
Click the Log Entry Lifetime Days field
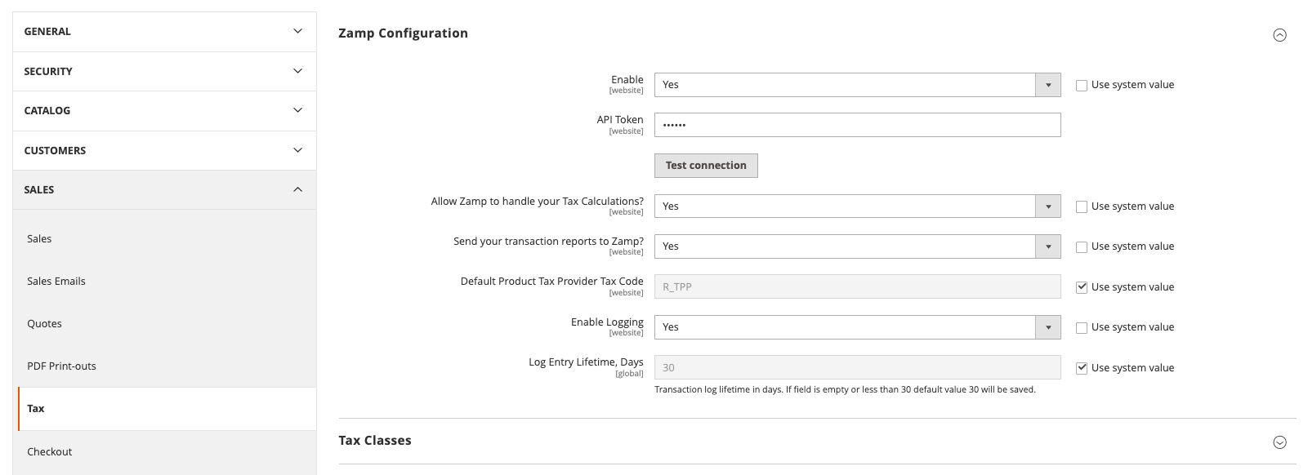click(857, 367)
